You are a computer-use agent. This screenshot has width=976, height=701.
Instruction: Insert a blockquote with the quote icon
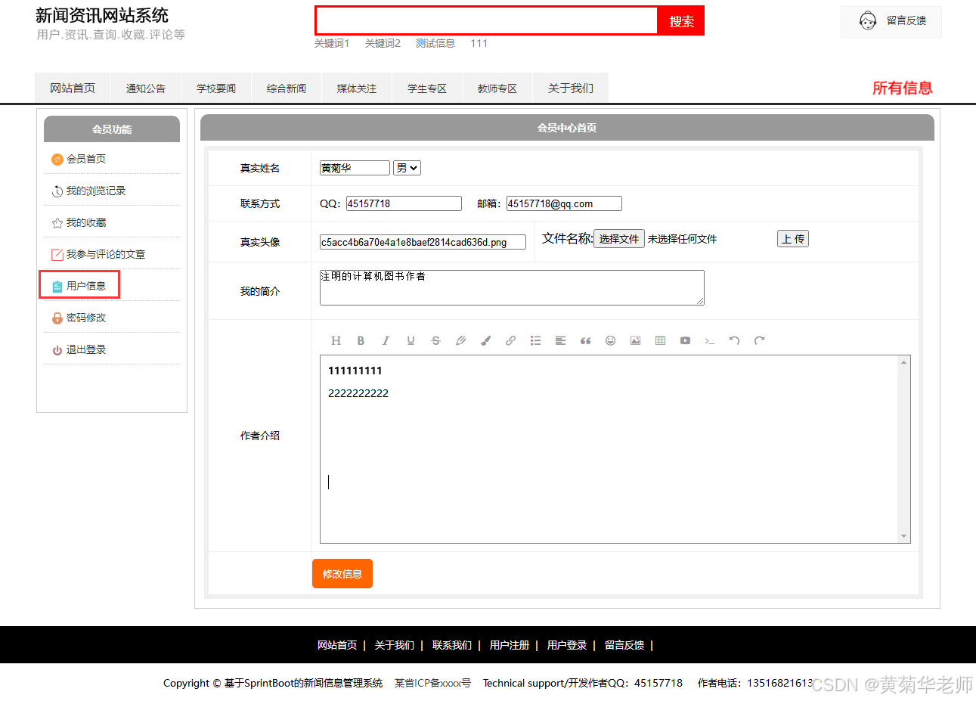585,340
